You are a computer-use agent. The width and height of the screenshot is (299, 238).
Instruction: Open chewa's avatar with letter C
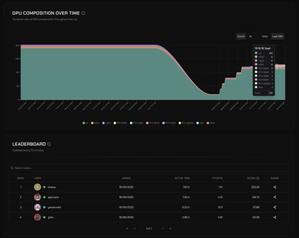(x=37, y=187)
